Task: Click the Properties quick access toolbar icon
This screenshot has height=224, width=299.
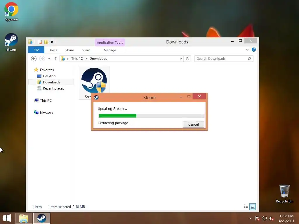Action: (40, 42)
